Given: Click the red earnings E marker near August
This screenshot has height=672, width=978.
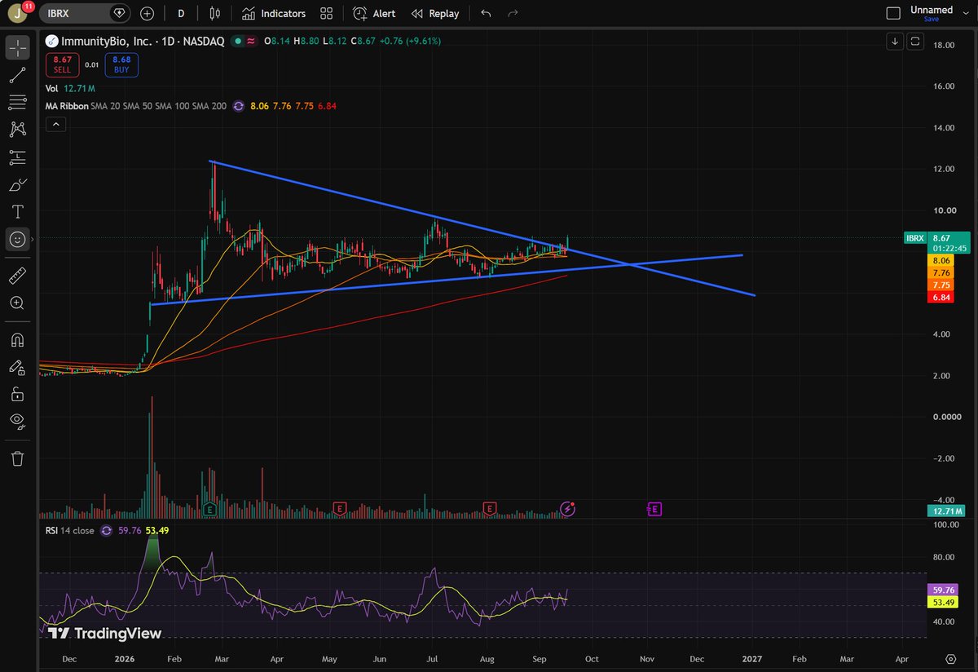Looking at the screenshot, I should coord(490,509).
